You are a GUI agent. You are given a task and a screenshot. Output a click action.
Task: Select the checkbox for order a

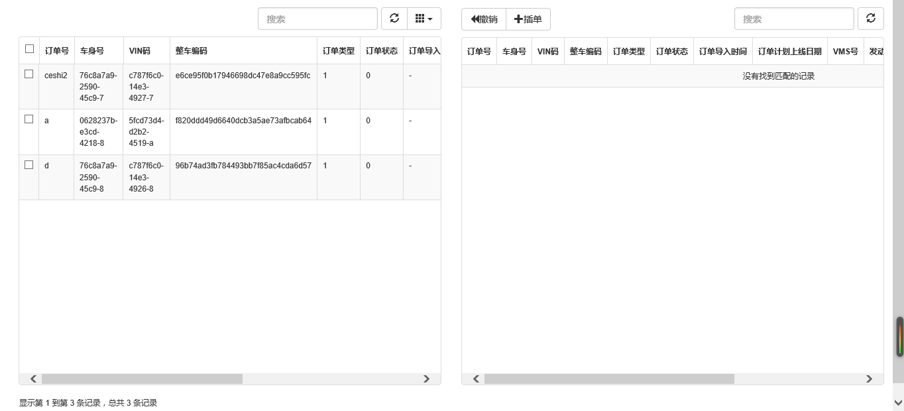point(29,119)
